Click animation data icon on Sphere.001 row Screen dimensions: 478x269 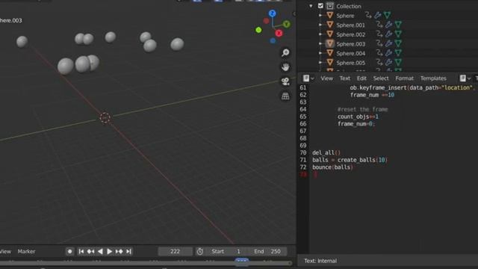coord(379,25)
